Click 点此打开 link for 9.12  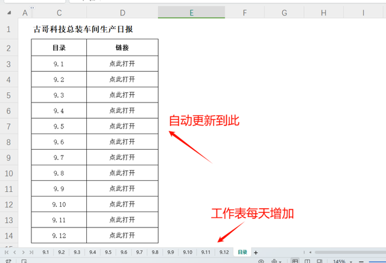122,235
